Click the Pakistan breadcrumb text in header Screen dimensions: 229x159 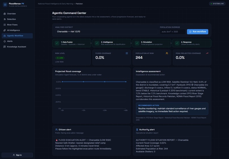point(79,4)
